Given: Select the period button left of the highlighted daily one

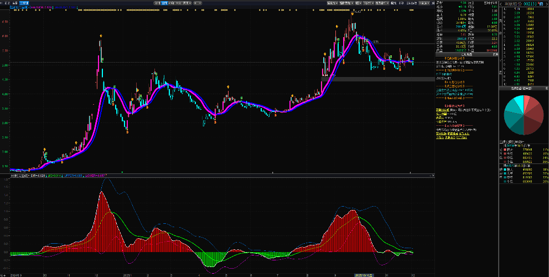Looking at the screenshot, I should tap(157, 3).
